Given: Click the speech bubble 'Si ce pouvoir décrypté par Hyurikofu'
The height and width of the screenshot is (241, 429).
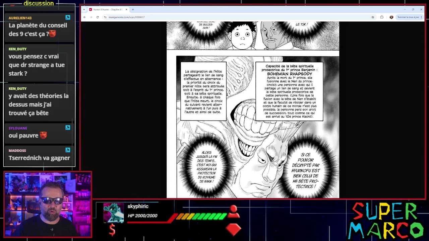Looking at the screenshot, I should [x=305, y=171].
